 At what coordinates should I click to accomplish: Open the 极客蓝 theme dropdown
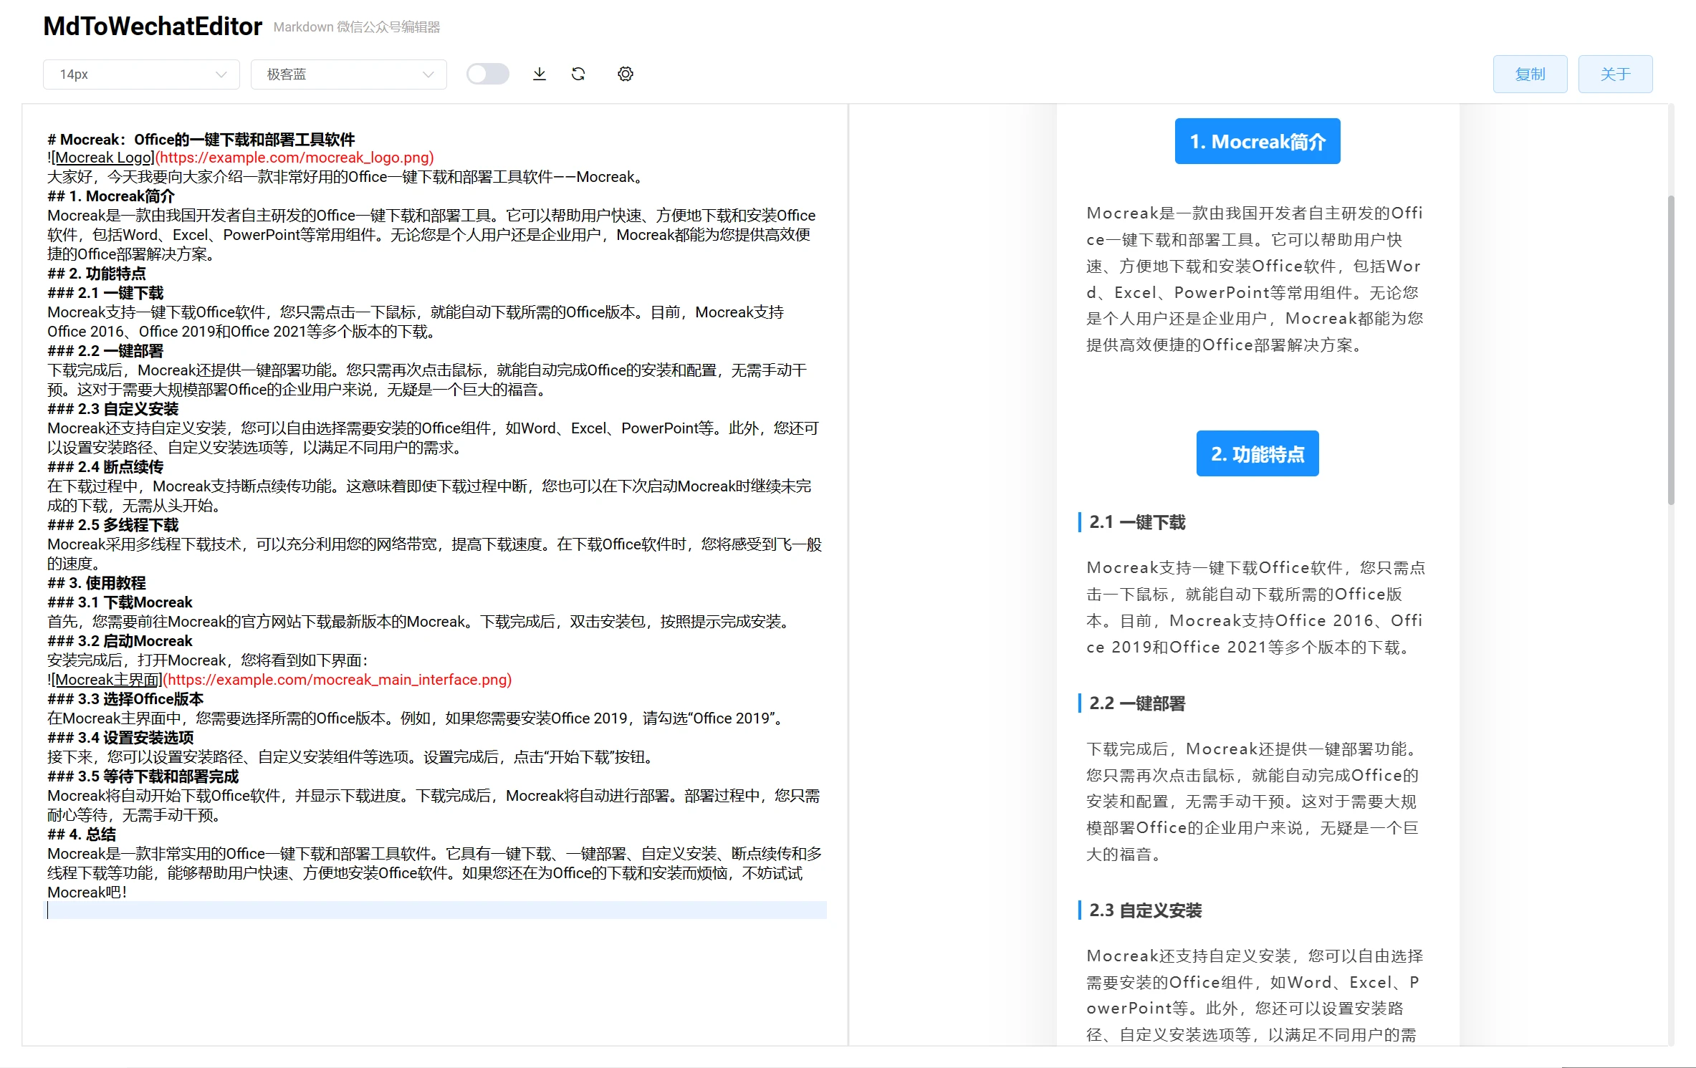tap(349, 74)
